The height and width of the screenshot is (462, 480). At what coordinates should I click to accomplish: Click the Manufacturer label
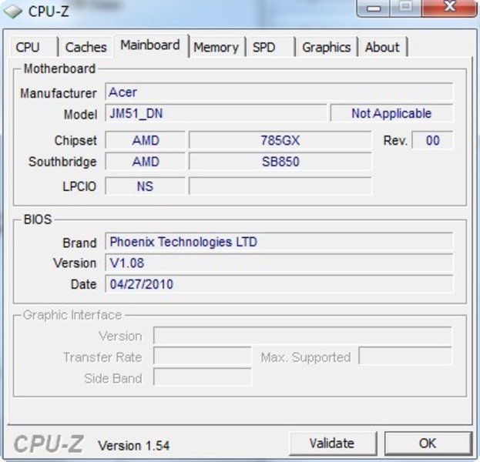click(59, 93)
